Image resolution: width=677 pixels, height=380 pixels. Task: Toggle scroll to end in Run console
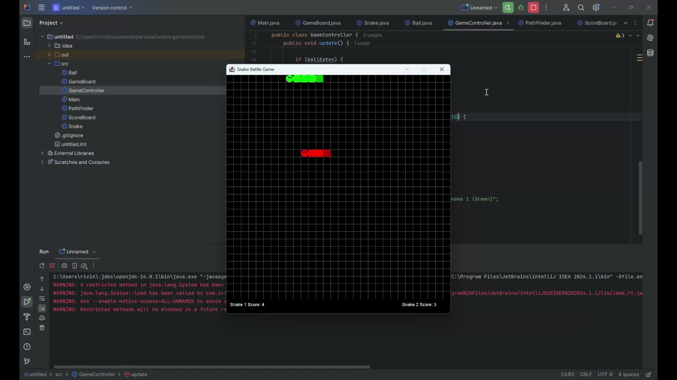click(x=42, y=309)
